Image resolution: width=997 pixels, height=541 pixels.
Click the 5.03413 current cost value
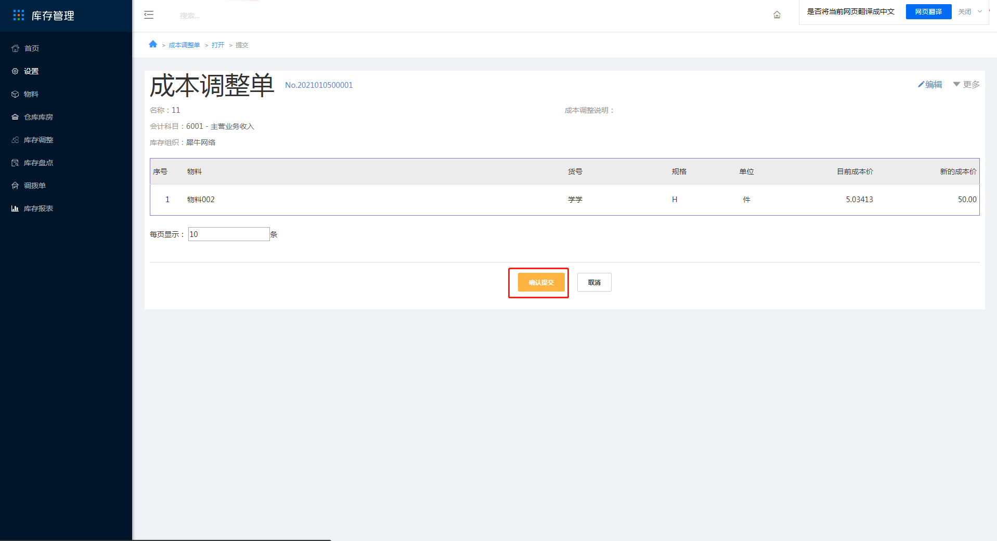859,200
